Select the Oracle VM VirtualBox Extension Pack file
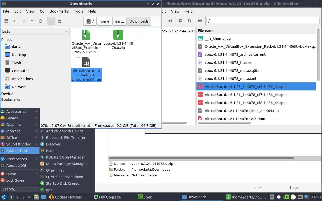 click(86, 41)
